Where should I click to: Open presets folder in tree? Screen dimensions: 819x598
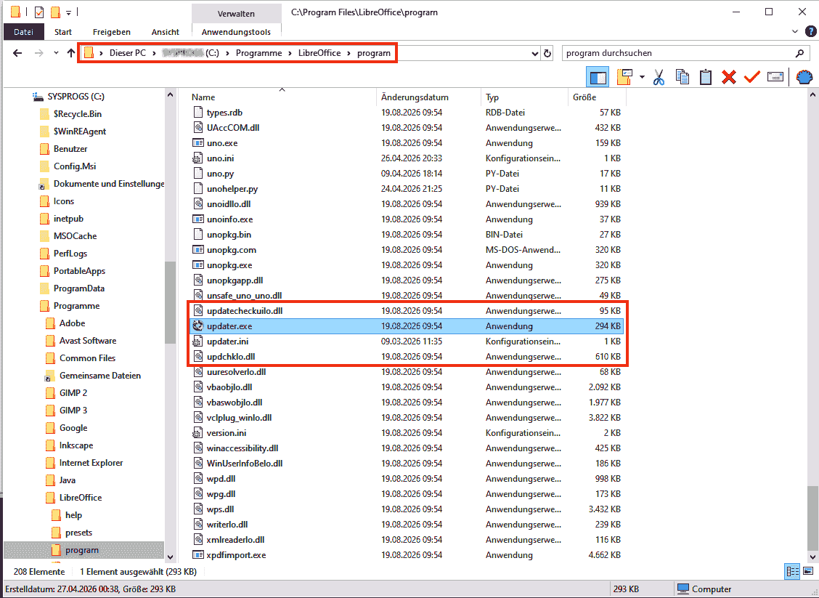pyautogui.click(x=79, y=533)
